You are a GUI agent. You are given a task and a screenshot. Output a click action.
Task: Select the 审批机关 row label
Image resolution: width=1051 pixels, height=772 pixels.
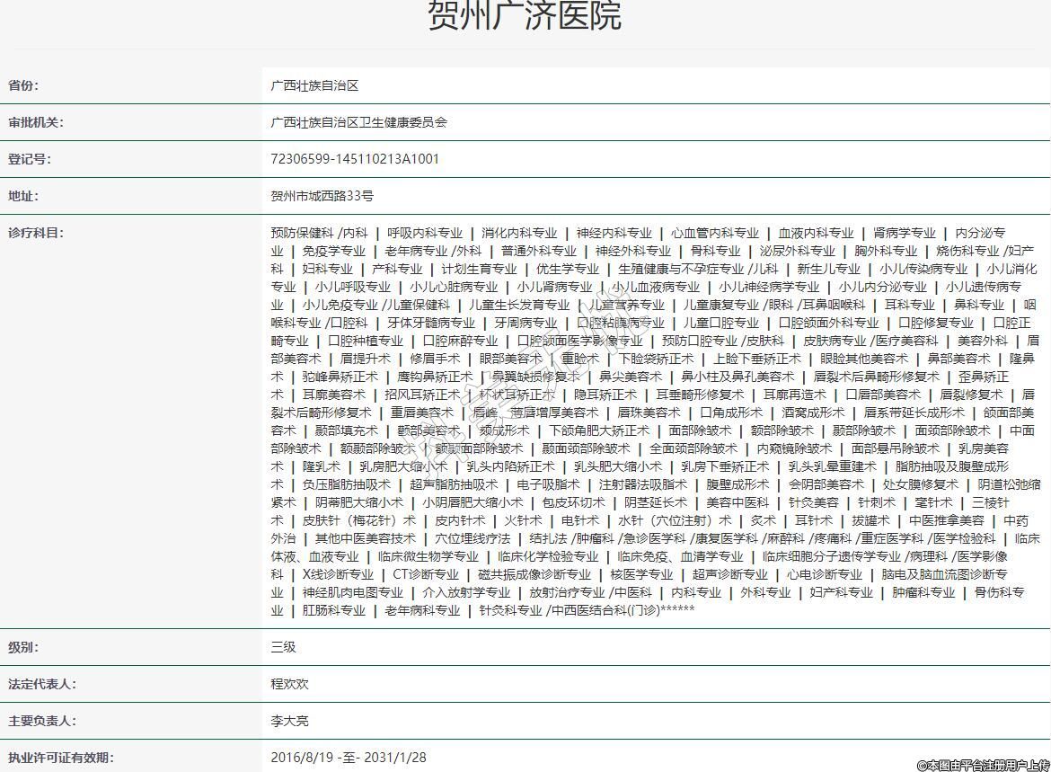pyautogui.click(x=36, y=122)
